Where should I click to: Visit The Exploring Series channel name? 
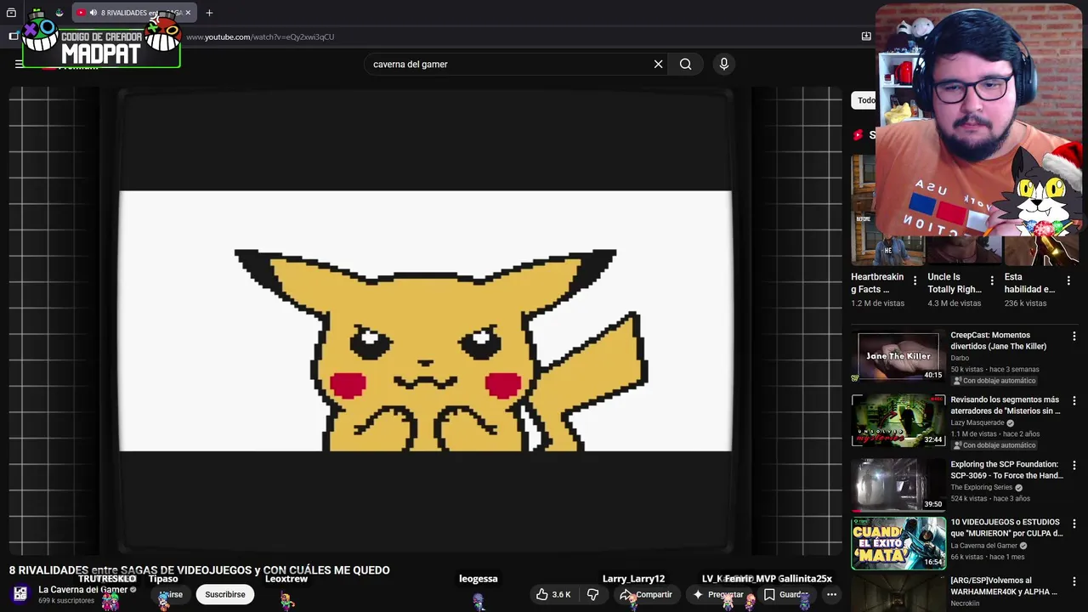(x=981, y=488)
